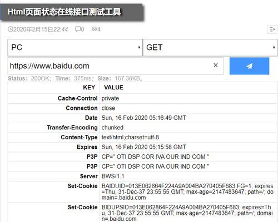
Task: Click the https://www.baidu.com URL field
Action: (116, 66)
